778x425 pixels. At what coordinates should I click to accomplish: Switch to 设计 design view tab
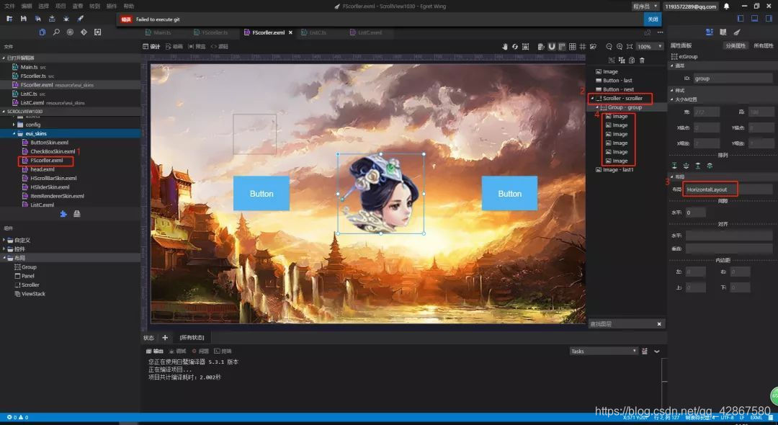point(151,47)
